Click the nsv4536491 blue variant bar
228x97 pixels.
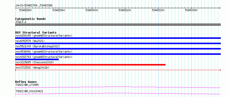[118, 54]
